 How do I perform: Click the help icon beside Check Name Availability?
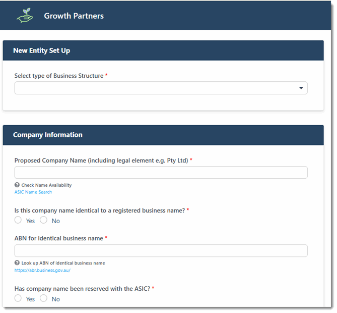click(17, 185)
